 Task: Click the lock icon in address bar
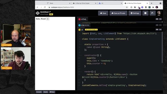(49, 7)
